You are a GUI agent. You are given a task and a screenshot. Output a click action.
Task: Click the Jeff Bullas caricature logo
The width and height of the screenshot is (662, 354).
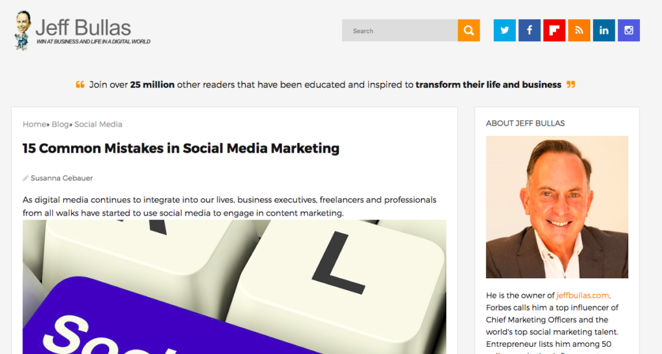(x=23, y=30)
